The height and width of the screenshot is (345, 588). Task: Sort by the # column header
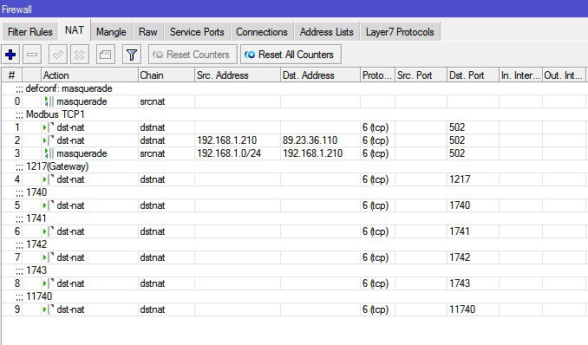[11, 75]
